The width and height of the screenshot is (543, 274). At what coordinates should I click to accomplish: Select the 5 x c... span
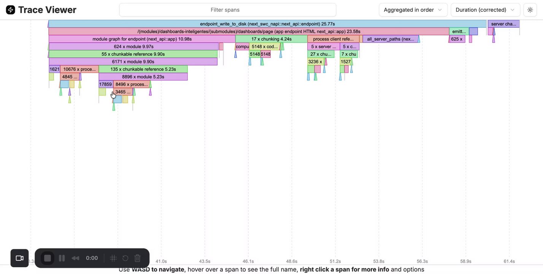pyautogui.click(x=349, y=46)
